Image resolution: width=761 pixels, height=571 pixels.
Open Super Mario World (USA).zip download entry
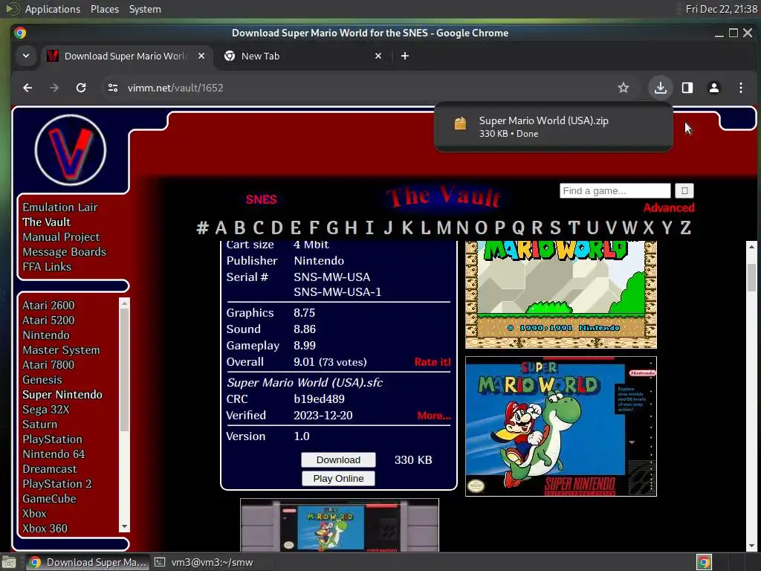[553, 126]
